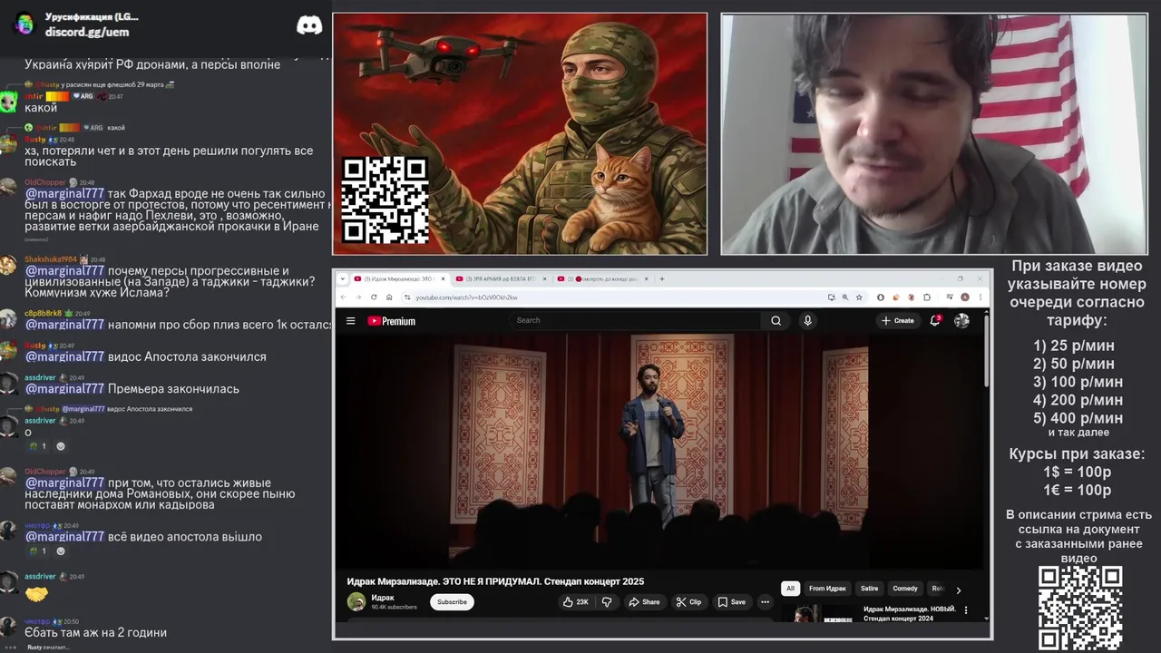
Task: Open options kebab for the 2024 концерт video
Action: click(966, 610)
